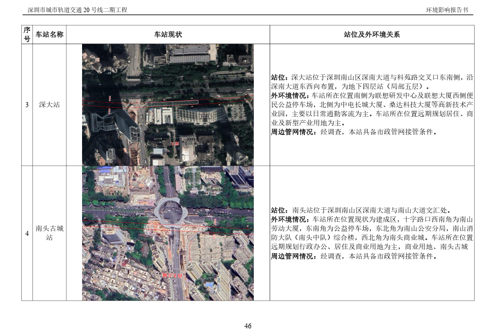
Task: Click the 深大站 station name cell
Action: (50, 105)
